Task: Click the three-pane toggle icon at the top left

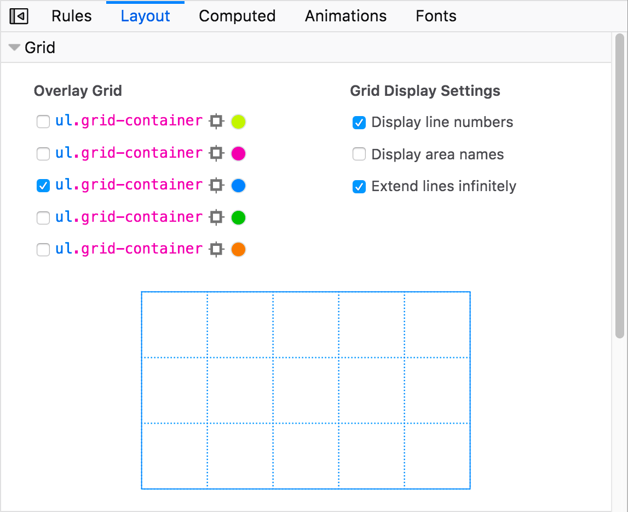Action: click(x=19, y=16)
